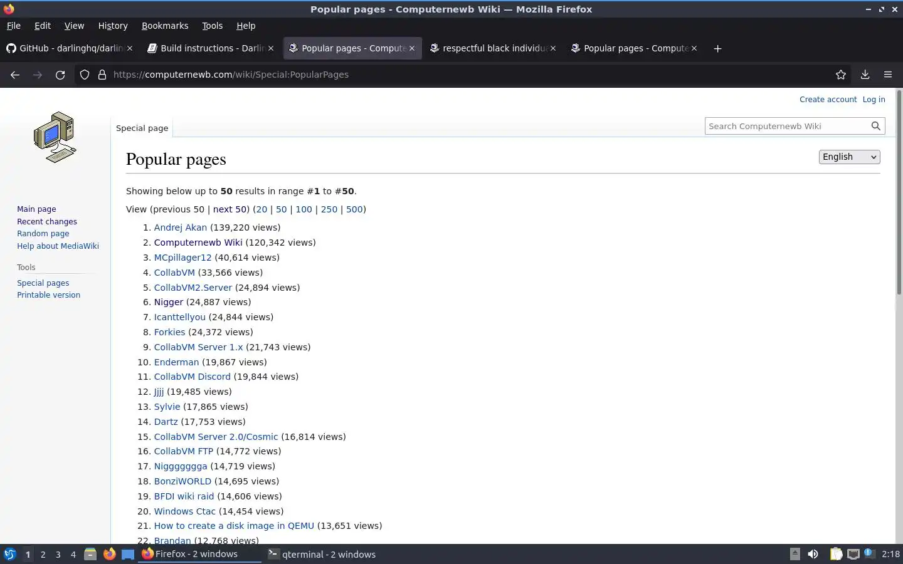
Task: Open Random page in the sidebar
Action: tap(43, 233)
